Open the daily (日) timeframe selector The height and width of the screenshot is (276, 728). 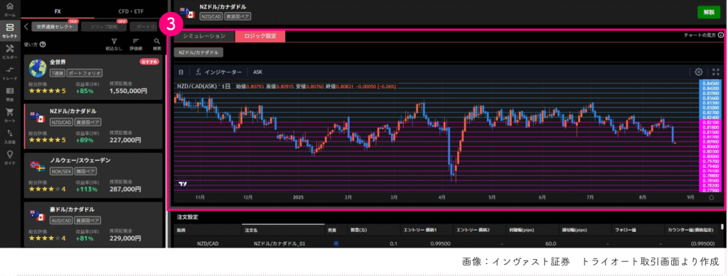coord(181,72)
